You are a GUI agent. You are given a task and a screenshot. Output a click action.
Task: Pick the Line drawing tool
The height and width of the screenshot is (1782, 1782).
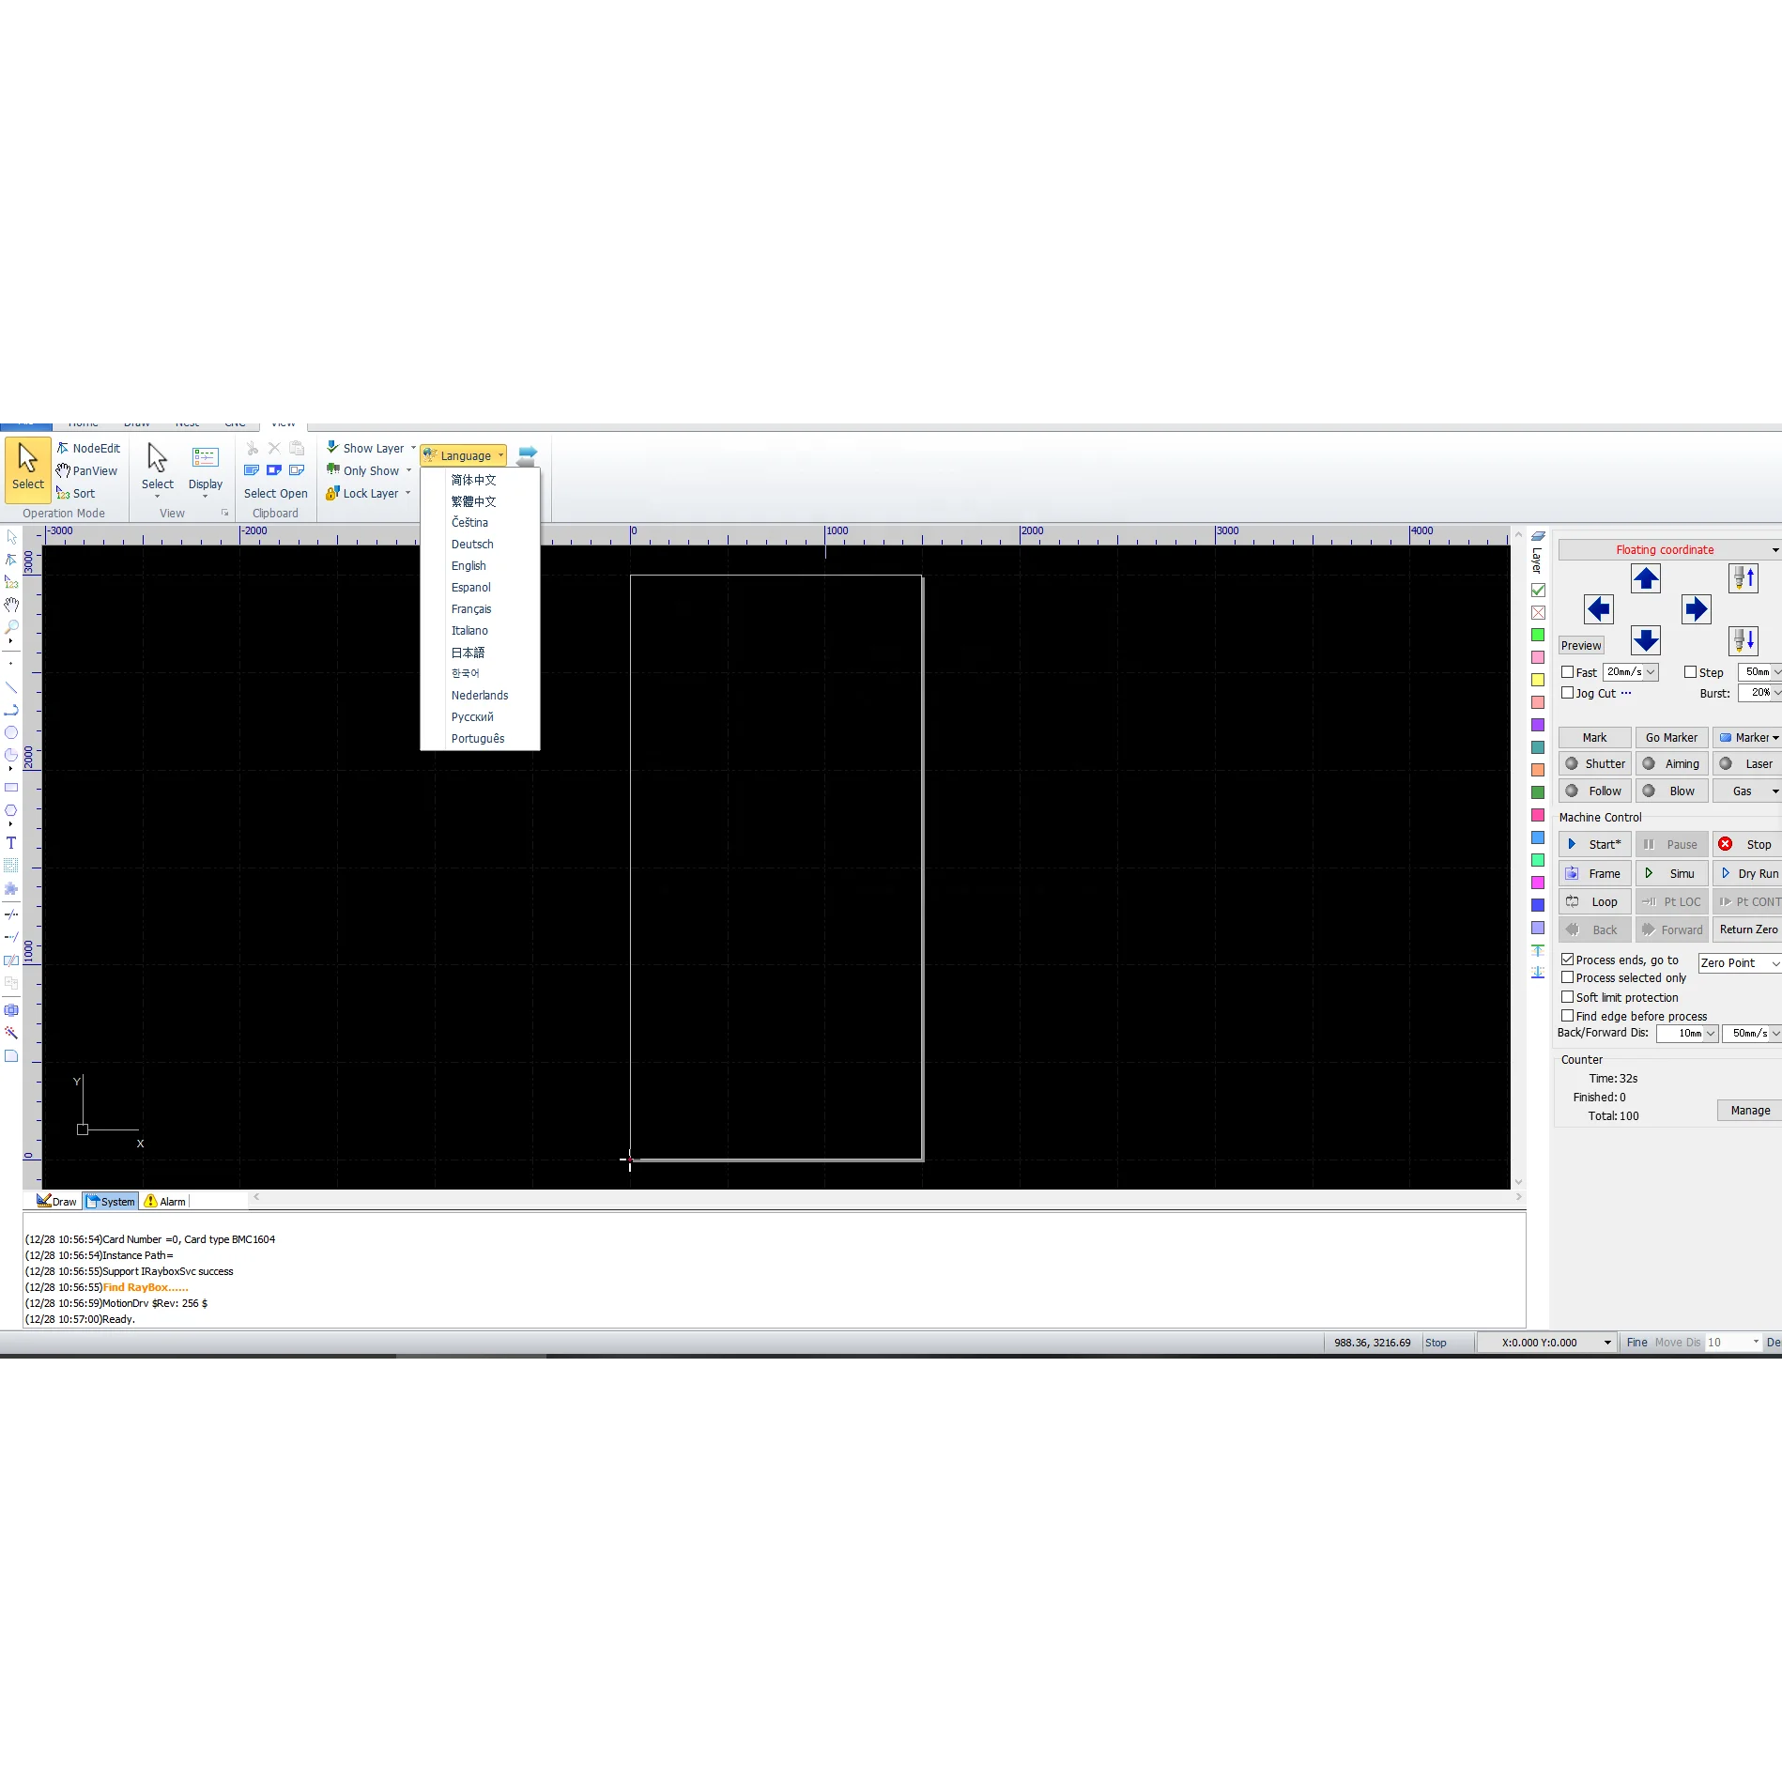click(x=11, y=687)
